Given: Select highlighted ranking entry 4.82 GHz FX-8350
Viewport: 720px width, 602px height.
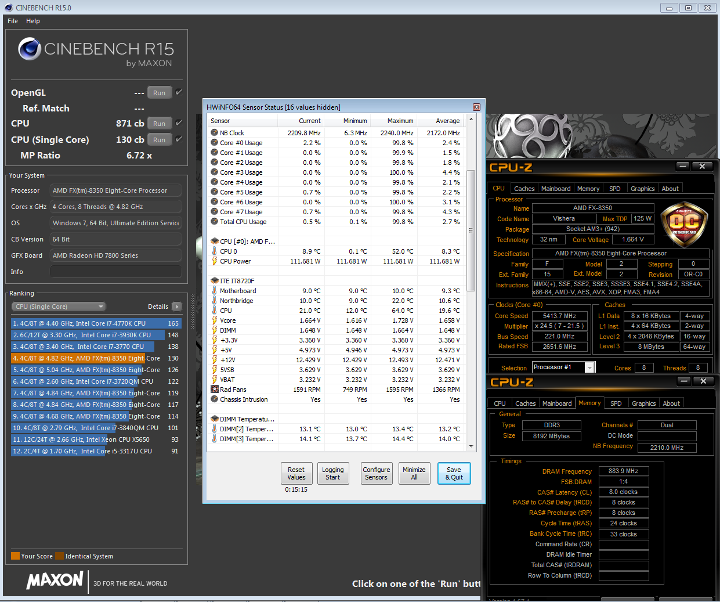Looking at the screenshot, I should point(96,358).
